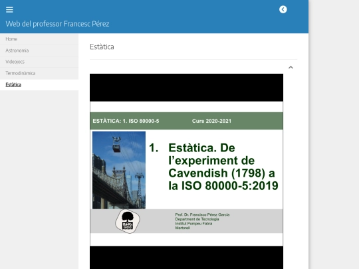Collapse the section with the chevron arrow
359x269 pixels.
tap(291, 67)
